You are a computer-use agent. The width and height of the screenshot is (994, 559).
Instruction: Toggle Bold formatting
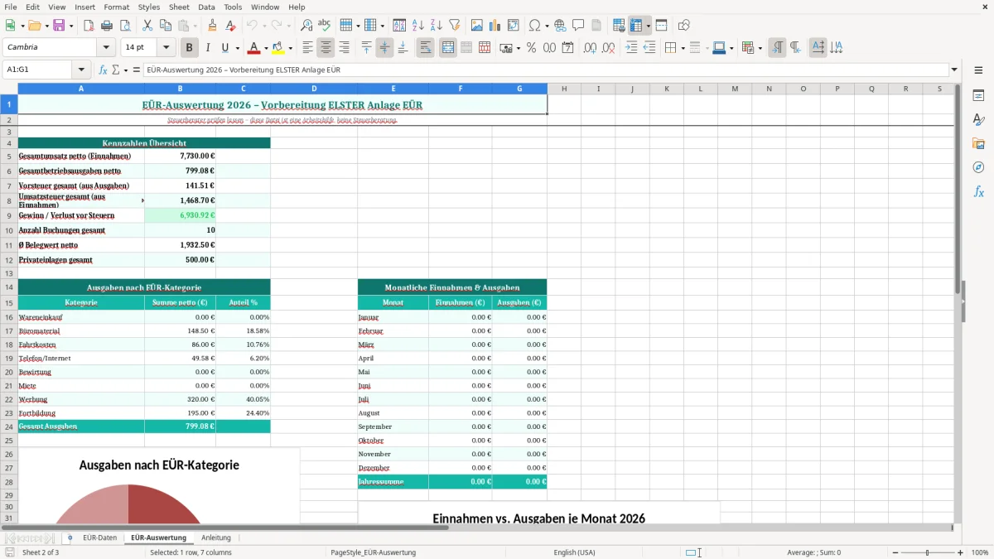tap(189, 48)
